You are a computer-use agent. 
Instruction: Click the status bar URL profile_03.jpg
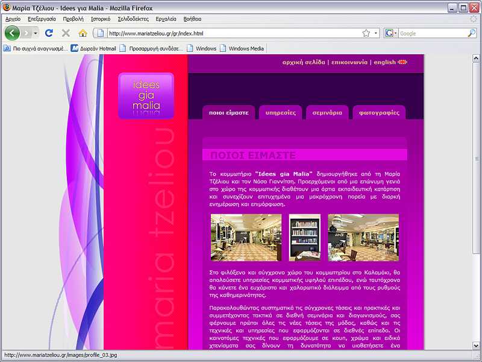[61, 355]
